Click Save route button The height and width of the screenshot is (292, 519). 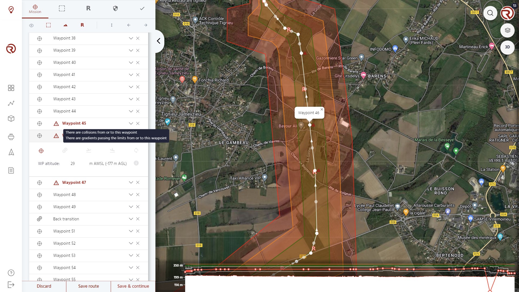(89, 286)
